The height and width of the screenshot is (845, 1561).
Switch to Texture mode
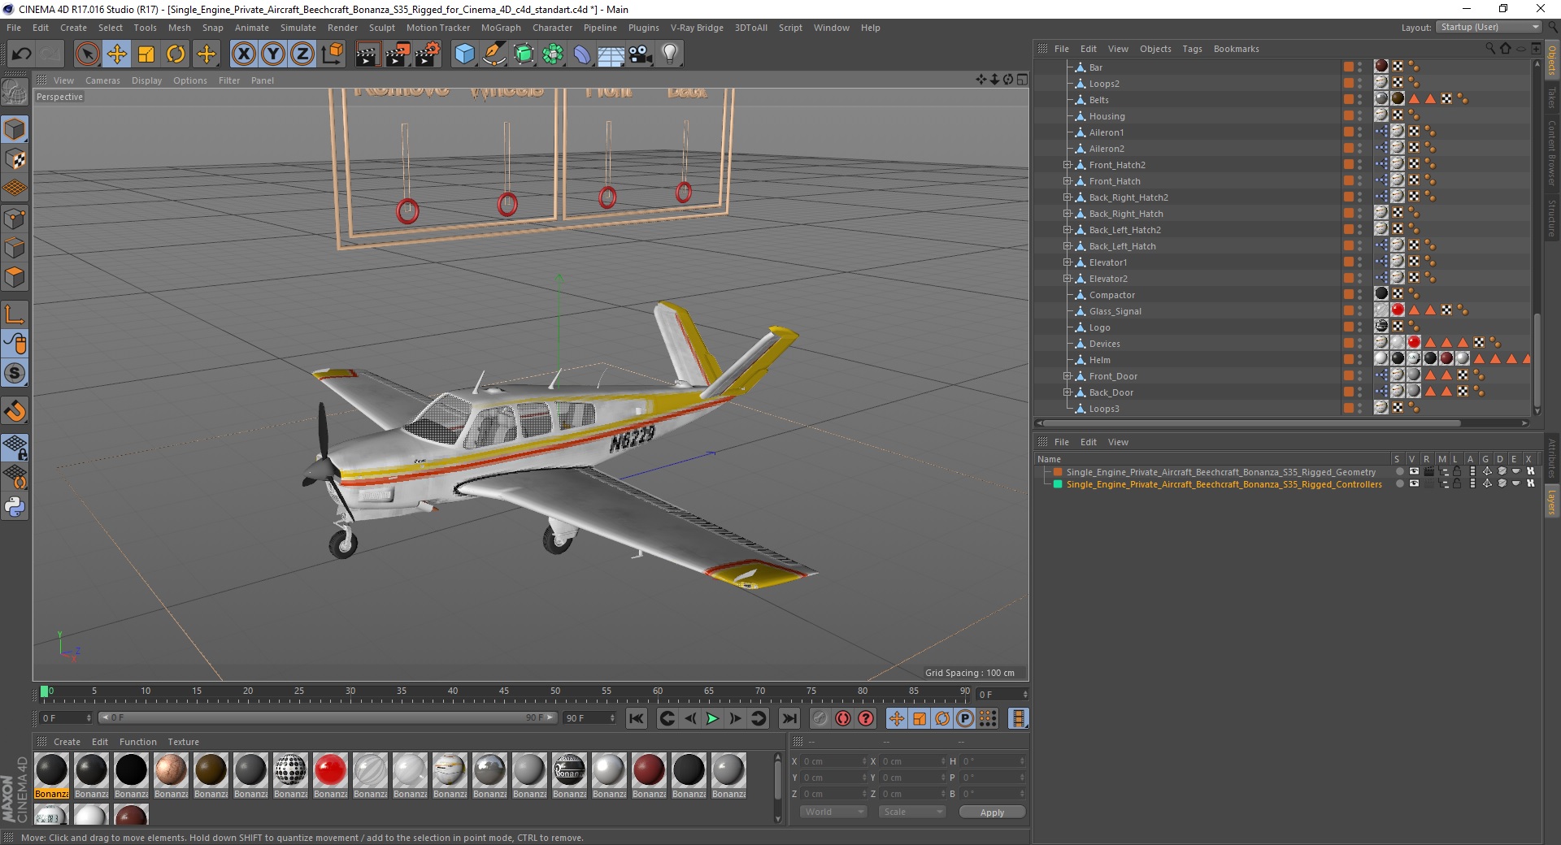(15, 159)
